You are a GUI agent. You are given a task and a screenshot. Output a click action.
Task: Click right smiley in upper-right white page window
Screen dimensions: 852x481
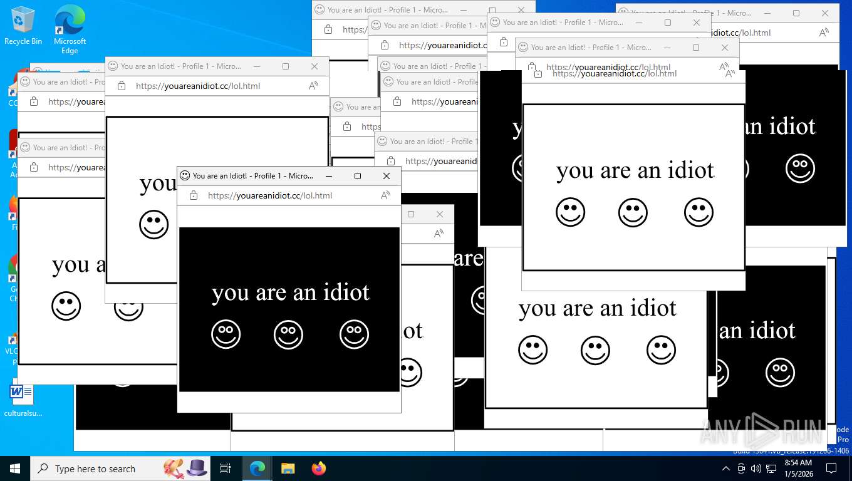click(x=699, y=212)
